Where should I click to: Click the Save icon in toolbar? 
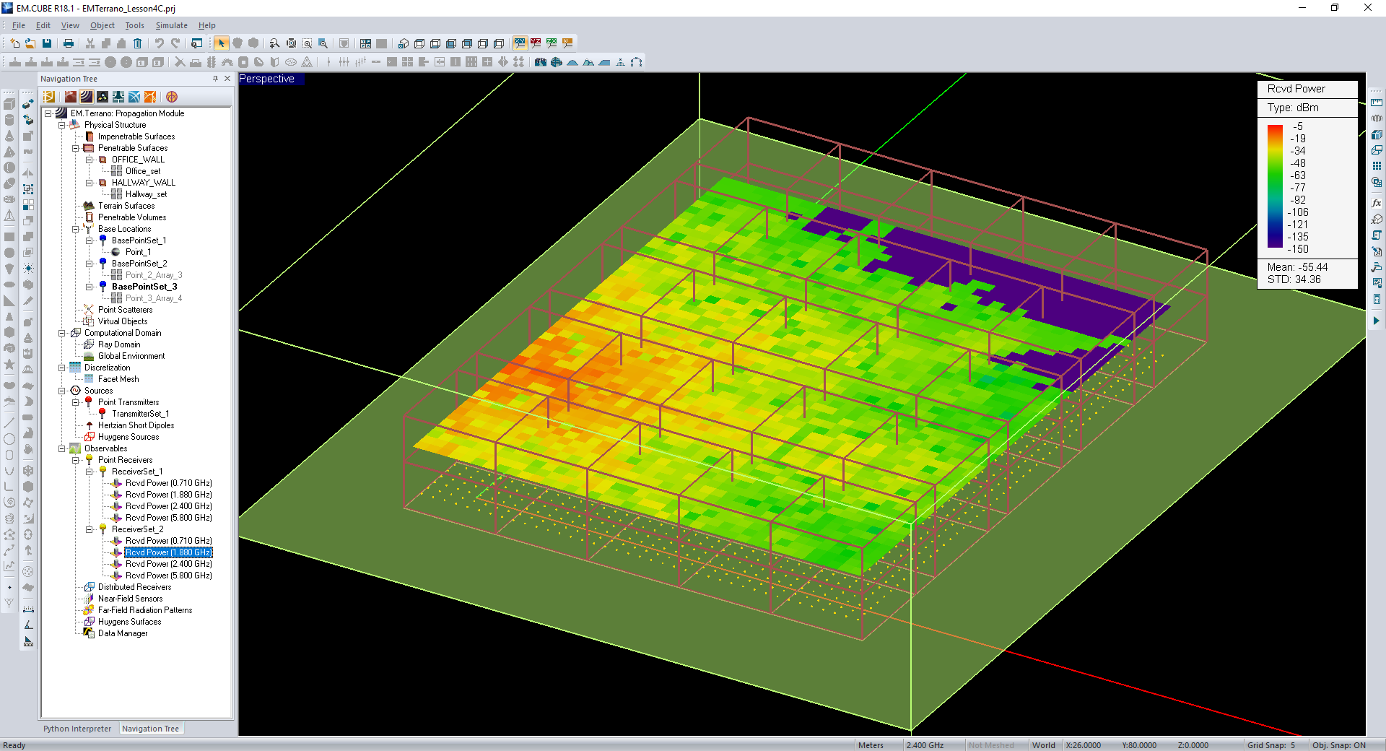click(x=47, y=43)
